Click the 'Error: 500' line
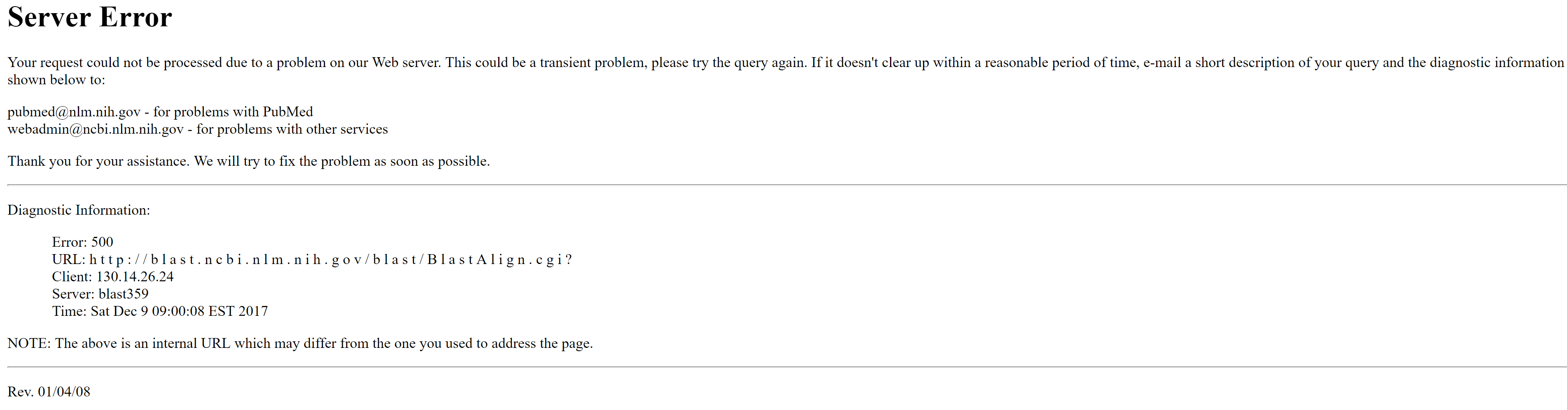The height and width of the screenshot is (410, 1567). point(83,242)
